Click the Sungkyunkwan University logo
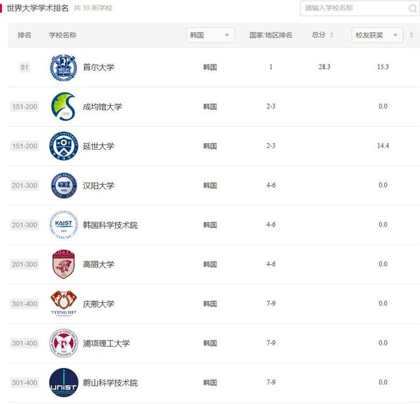420x404 pixels. [64, 106]
